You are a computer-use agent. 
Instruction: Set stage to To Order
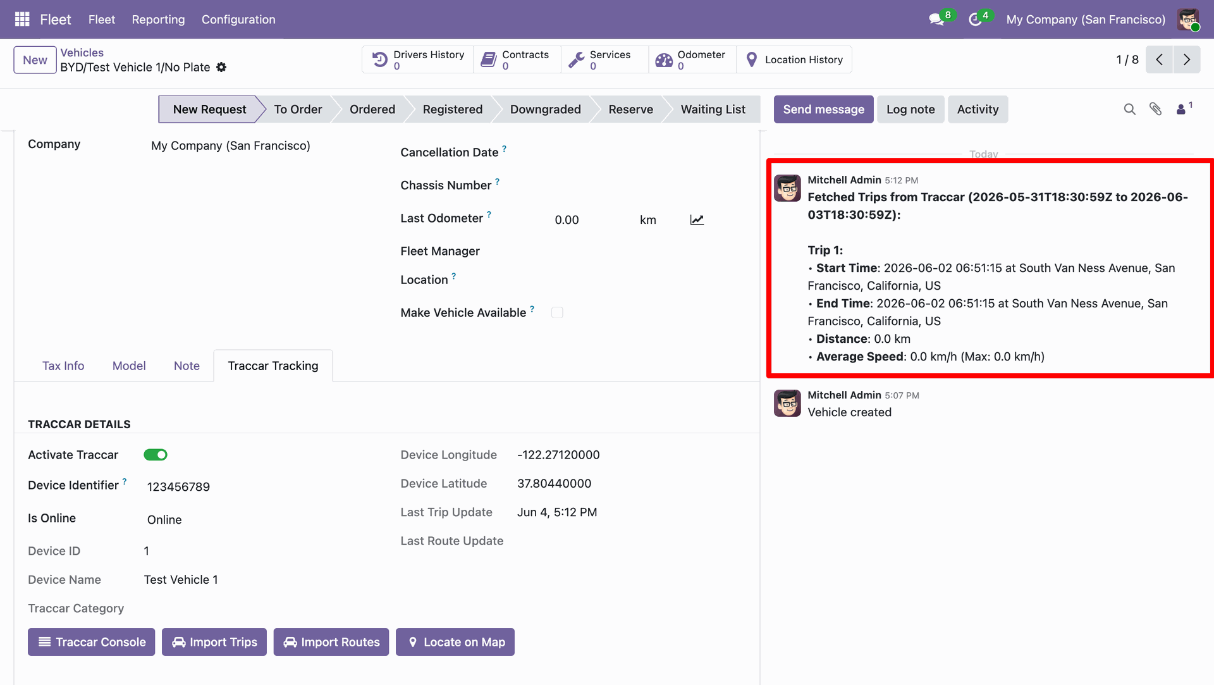(x=298, y=109)
